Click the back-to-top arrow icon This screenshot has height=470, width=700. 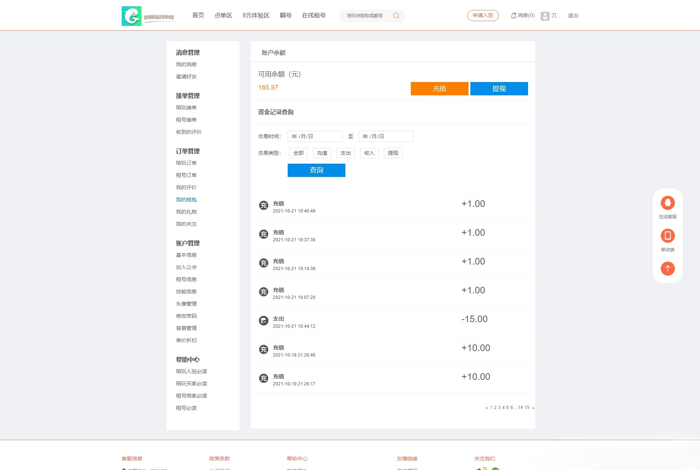667,269
